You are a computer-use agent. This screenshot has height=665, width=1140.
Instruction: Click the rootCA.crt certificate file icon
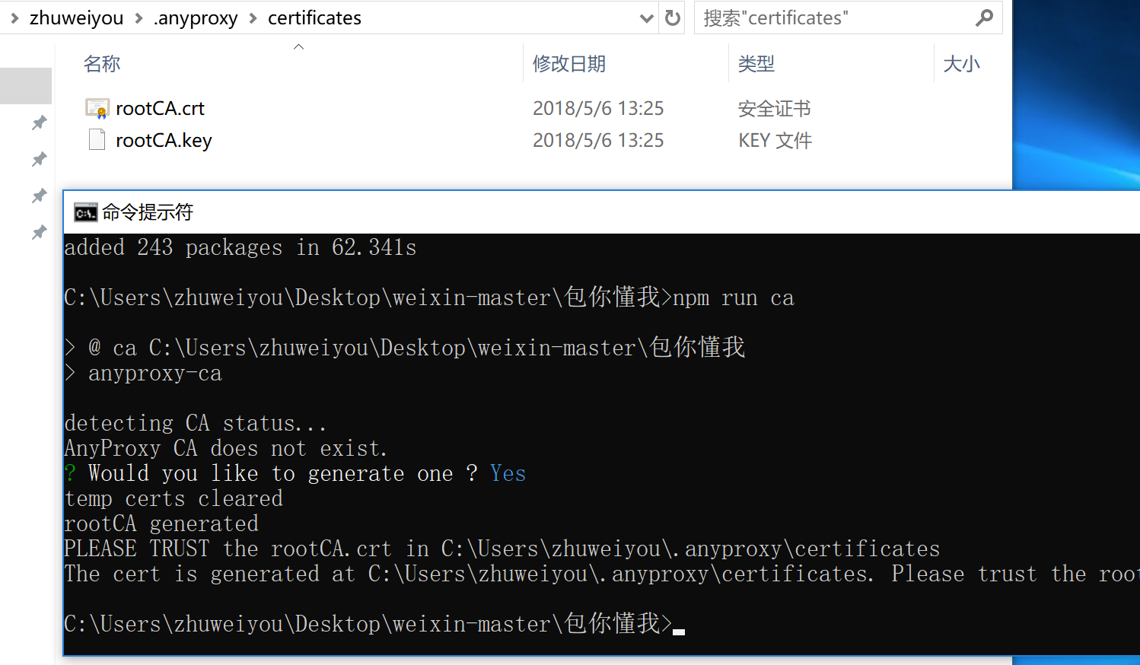97,109
